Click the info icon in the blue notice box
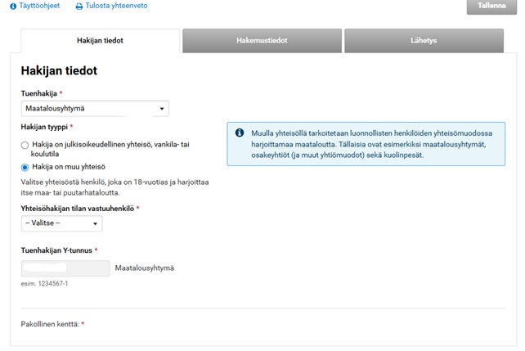Viewport: 525px width, 351px height. click(x=239, y=133)
